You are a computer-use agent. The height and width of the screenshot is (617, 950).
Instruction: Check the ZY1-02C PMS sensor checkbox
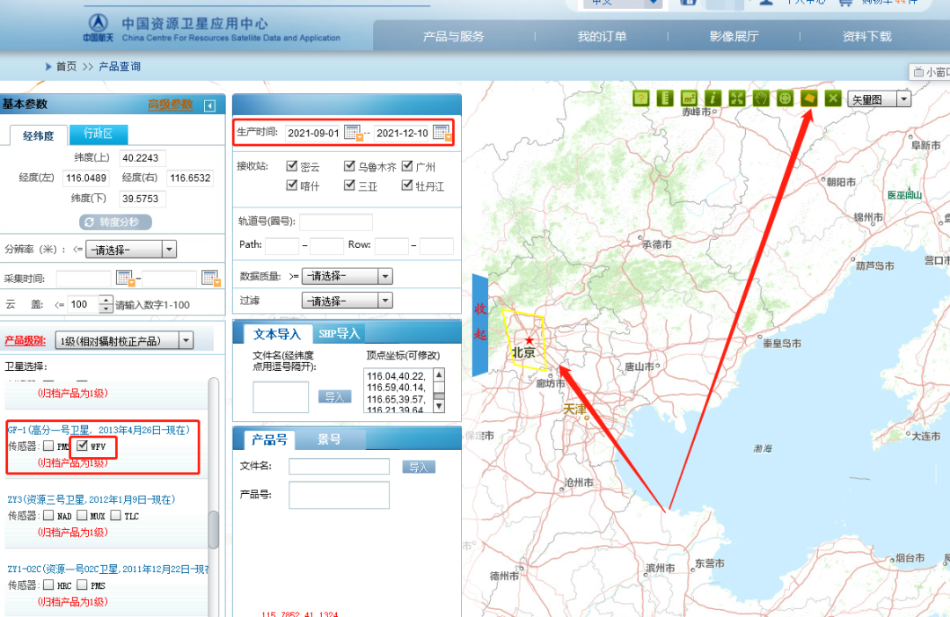point(82,584)
